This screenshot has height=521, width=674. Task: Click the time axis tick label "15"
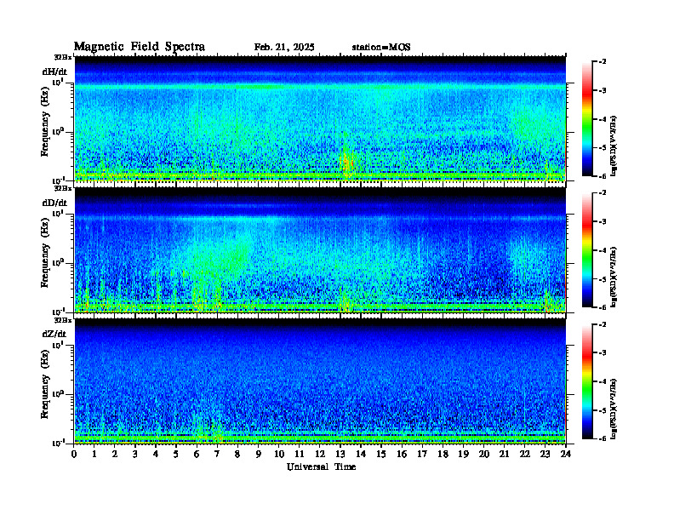(x=381, y=454)
